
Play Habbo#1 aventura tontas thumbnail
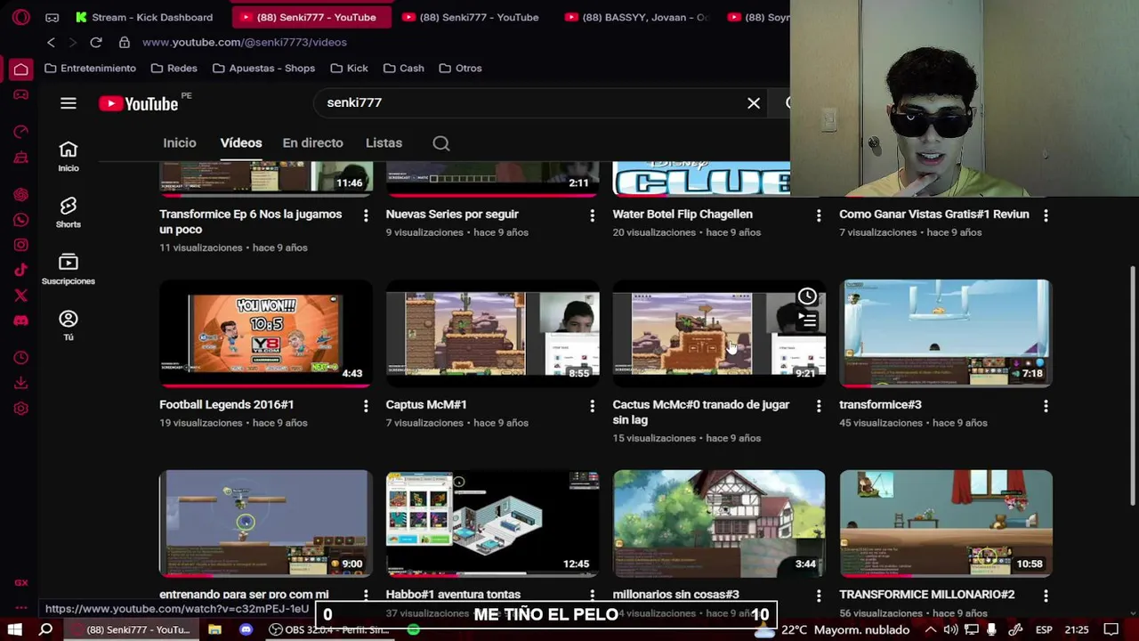click(x=492, y=523)
